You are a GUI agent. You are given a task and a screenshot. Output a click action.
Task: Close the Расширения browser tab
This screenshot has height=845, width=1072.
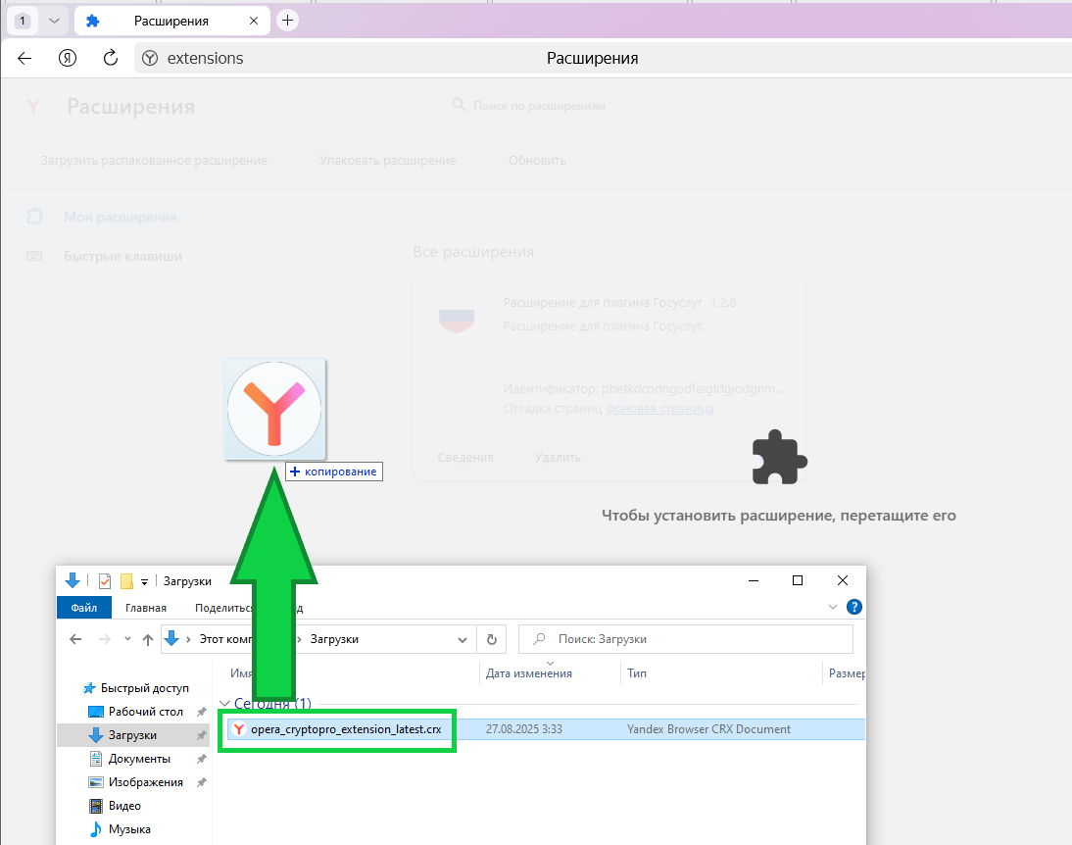tap(254, 21)
